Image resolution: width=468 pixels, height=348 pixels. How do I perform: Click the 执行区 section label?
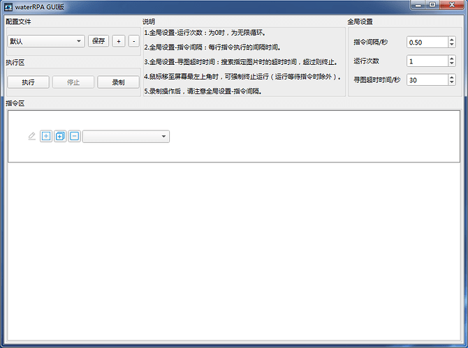[15, 63]
